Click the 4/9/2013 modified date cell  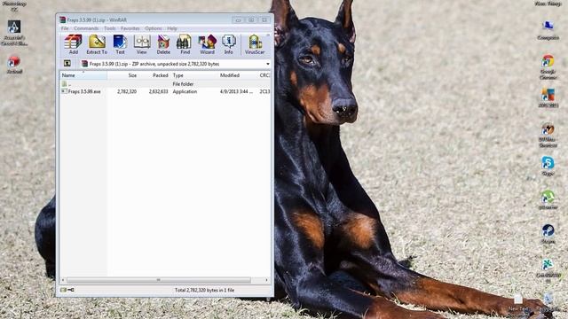236,91
